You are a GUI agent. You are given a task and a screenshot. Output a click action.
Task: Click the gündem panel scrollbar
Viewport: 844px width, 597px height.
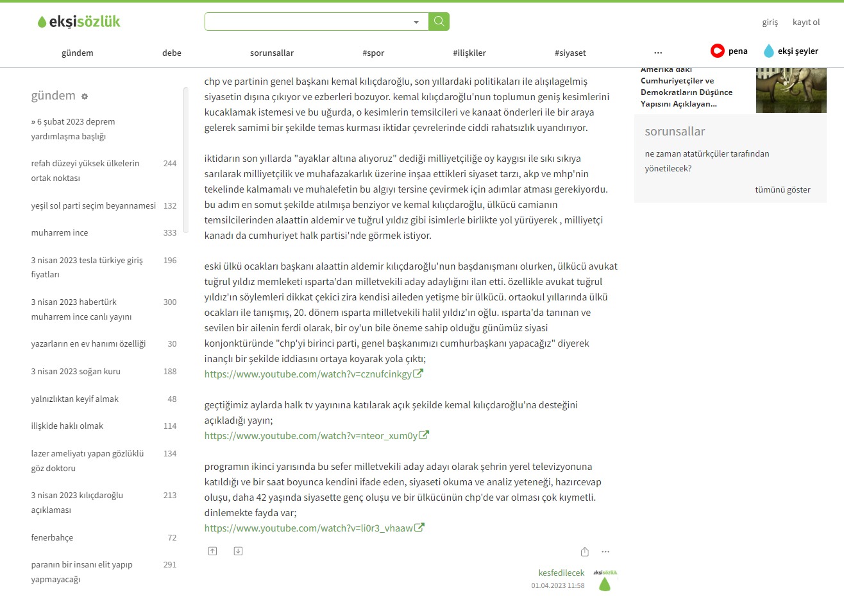[x=186, y=160]
